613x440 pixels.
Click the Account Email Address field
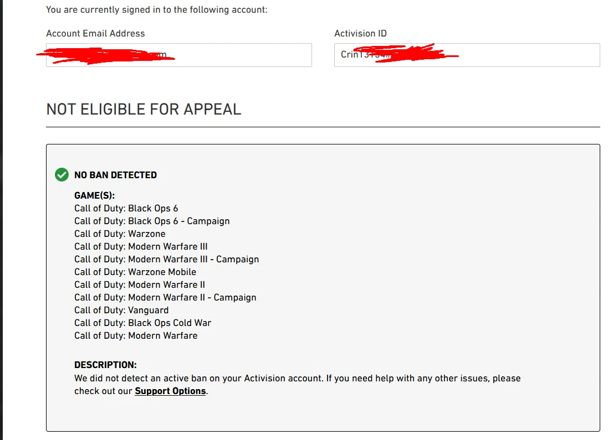coord(178,55)
